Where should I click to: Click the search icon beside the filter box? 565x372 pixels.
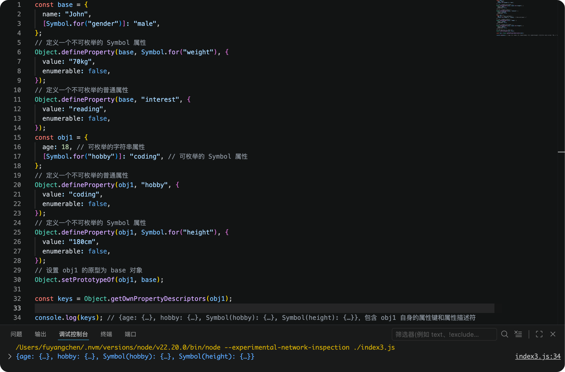click(x=505, y=334)
